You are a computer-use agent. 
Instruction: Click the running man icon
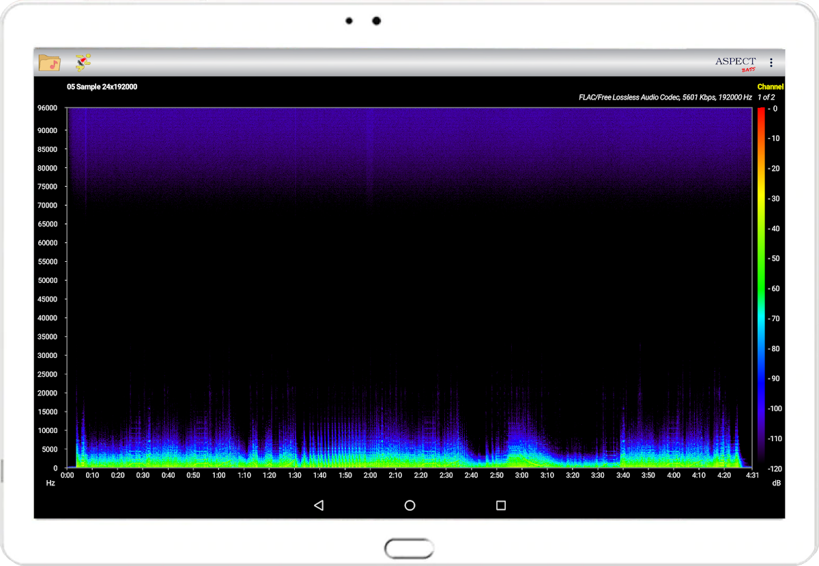pos(83,63)
